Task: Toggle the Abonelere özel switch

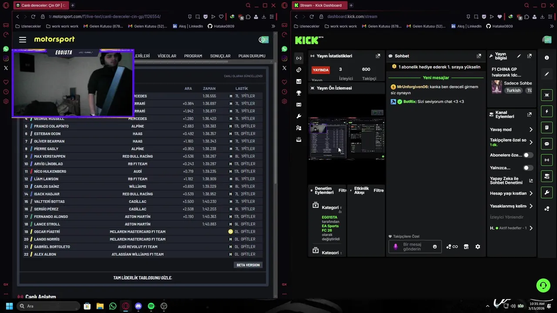Action: pos(528,155)
